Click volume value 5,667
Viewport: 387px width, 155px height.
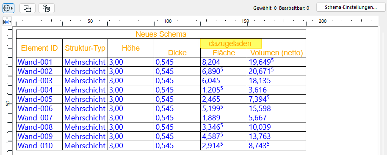pyautogui.click(x=276, y=118)
